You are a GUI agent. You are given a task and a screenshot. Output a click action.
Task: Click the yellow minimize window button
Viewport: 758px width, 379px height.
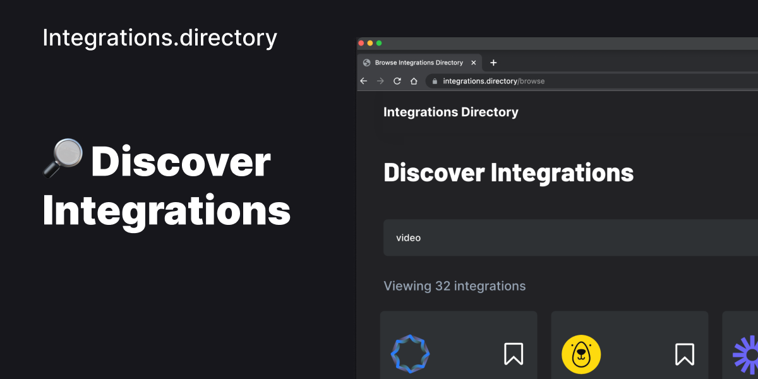click(370, 43)
